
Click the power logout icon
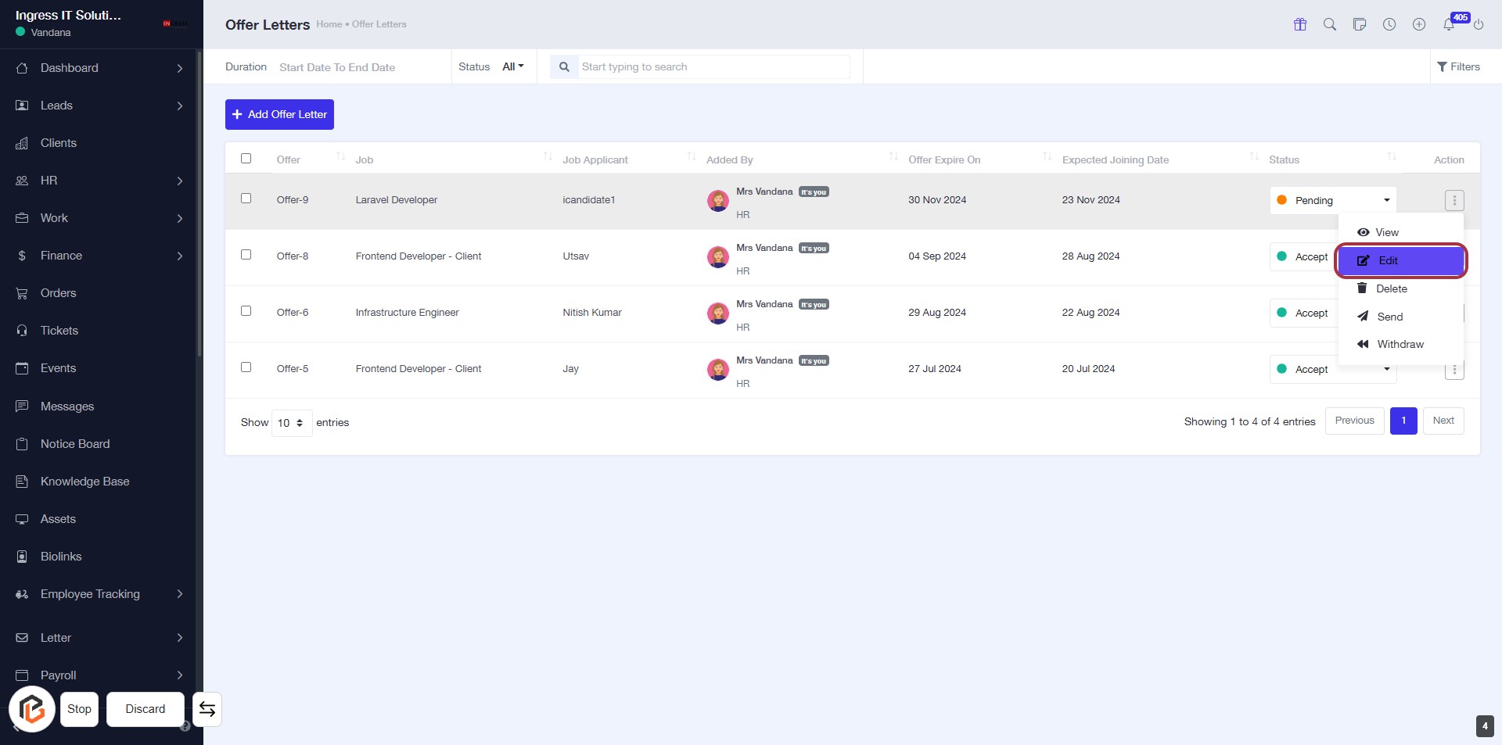coord(1479,24)
